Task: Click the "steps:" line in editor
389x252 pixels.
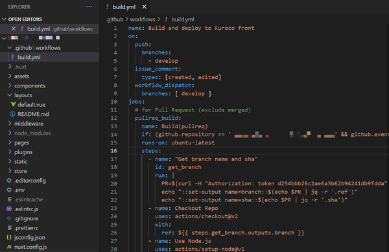Action: pyautogui.click(x=151, y=151)
